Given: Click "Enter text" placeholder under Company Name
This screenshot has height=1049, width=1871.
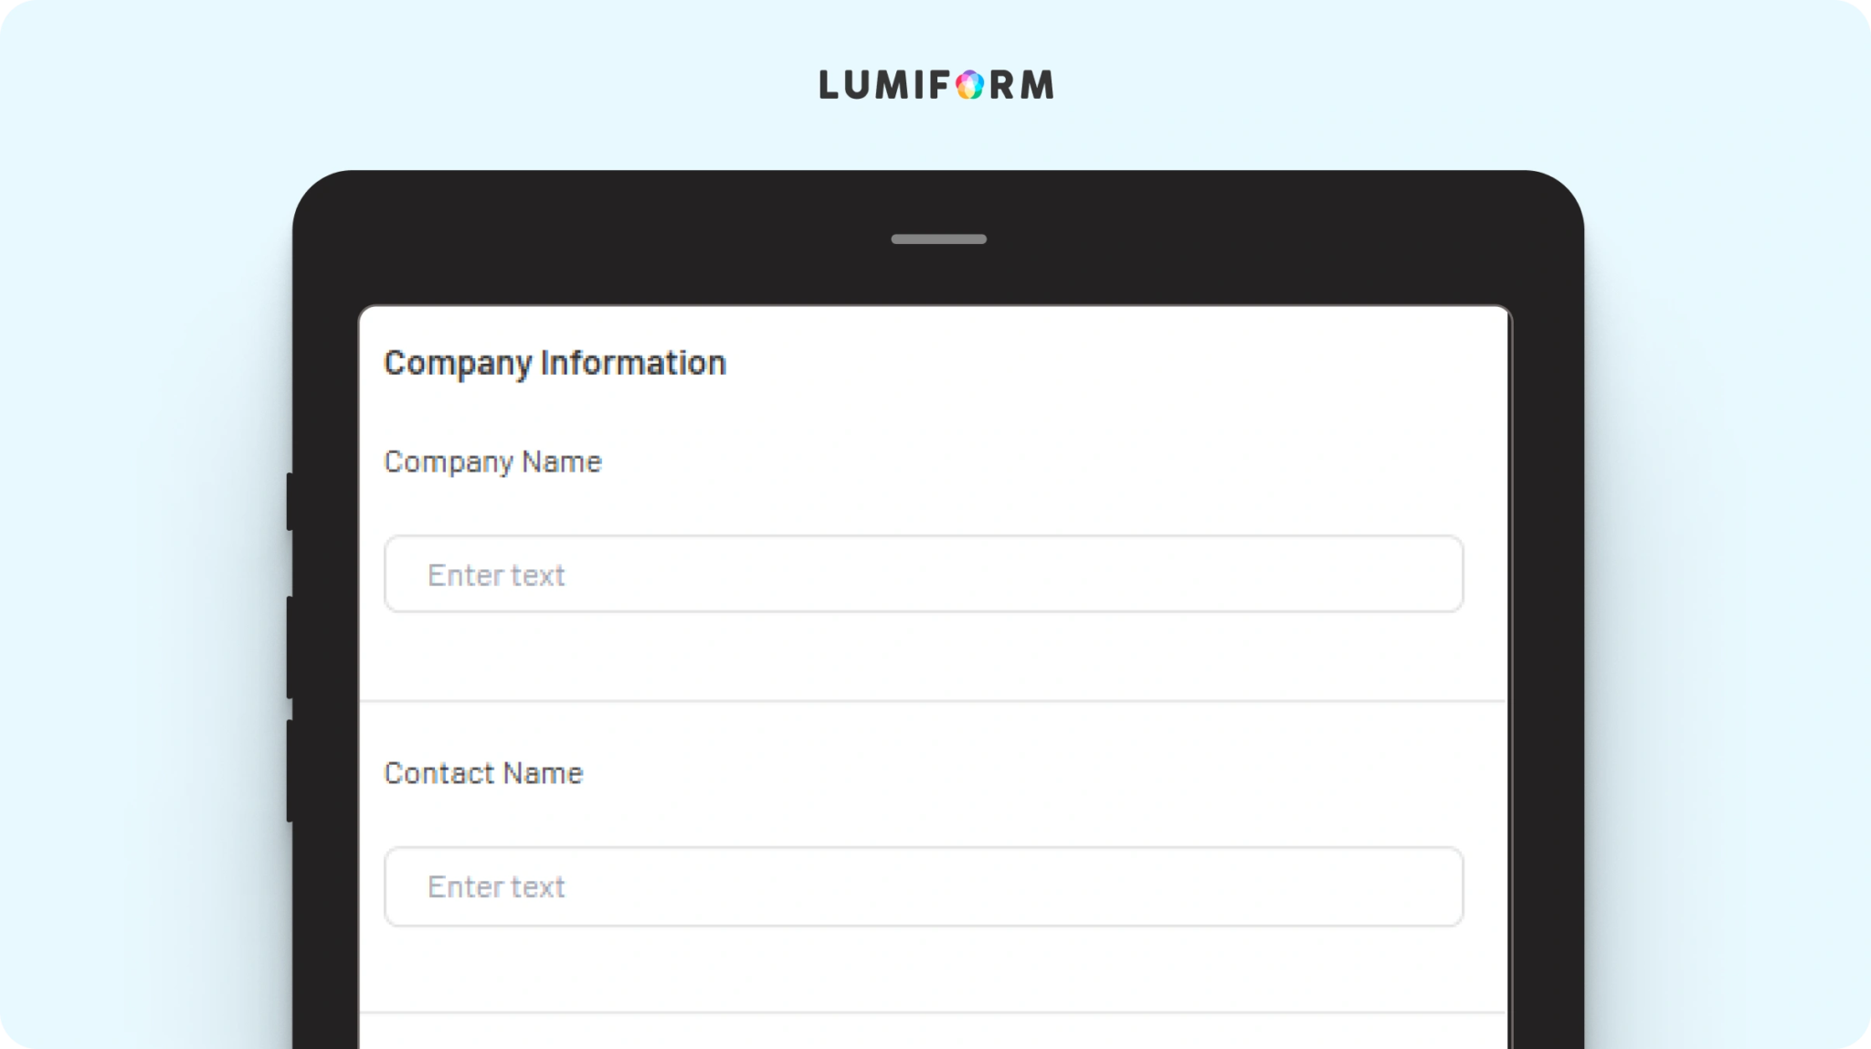Looking at the screenshot, I should [496, 575].
